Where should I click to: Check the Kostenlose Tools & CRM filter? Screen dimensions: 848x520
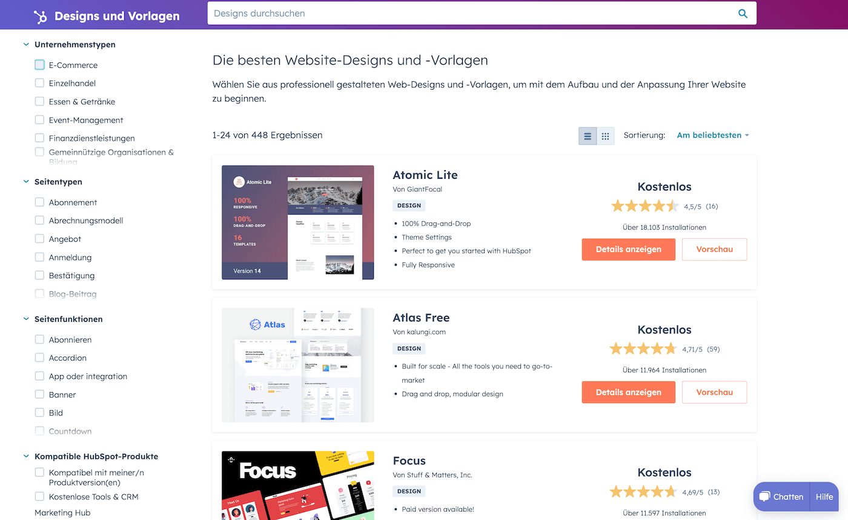click(x=39, y=496)
